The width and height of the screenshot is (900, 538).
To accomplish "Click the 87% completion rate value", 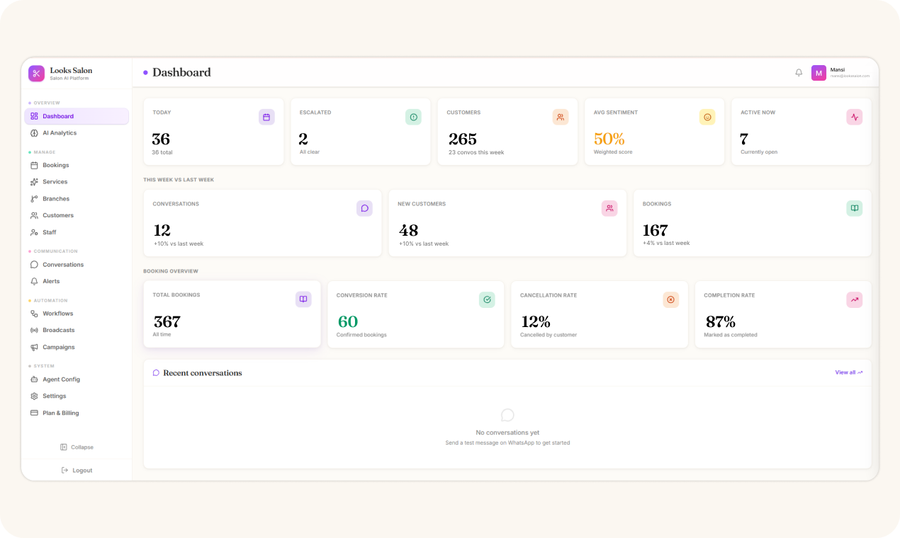I will (x=719, y=322).
